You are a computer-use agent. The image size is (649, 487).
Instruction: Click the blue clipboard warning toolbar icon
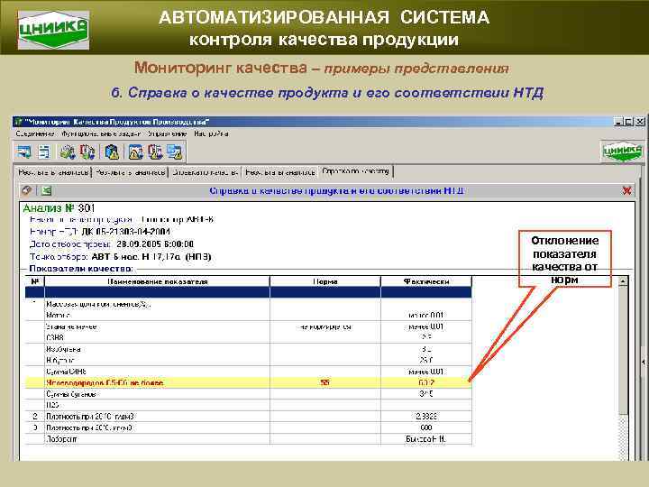(112, 152)
